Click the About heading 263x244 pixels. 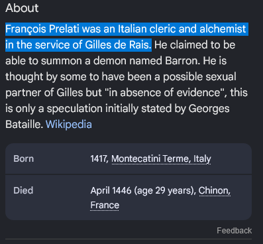point(22,8)
